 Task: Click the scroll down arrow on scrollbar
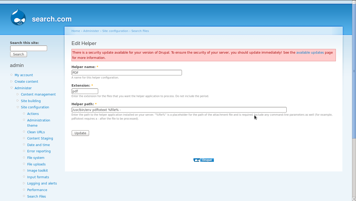(354, 199)
